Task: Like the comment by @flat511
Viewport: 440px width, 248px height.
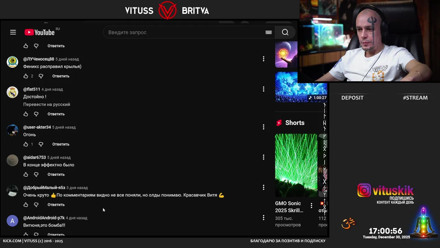Action: coord(26,114)
